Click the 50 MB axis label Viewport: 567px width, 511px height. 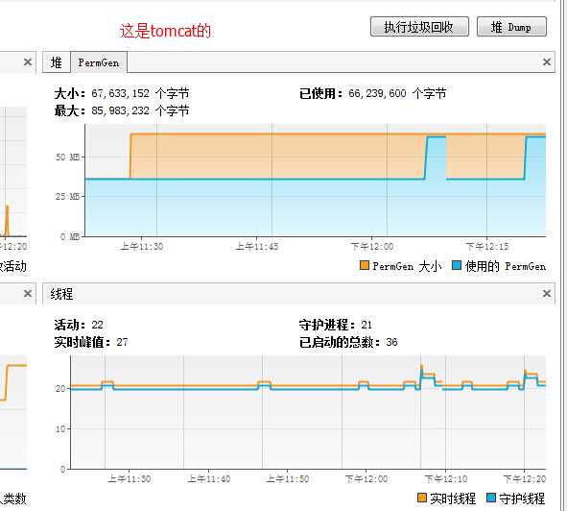(67, 158)
